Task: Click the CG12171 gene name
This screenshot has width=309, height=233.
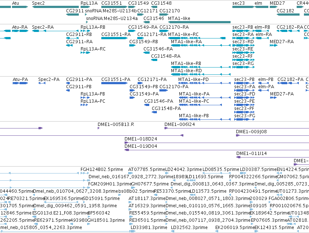Action: coord(148,11)
